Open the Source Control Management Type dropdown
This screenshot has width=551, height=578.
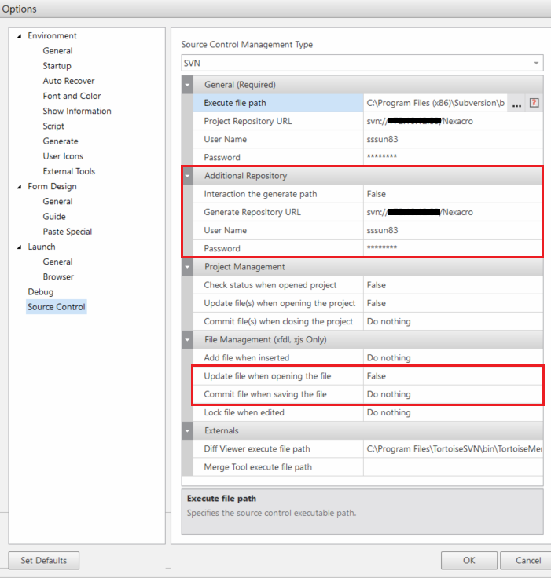(537, 63)
